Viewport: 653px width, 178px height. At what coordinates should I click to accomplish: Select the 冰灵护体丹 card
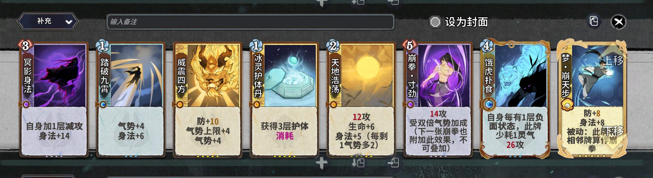(x=284, y=100)
